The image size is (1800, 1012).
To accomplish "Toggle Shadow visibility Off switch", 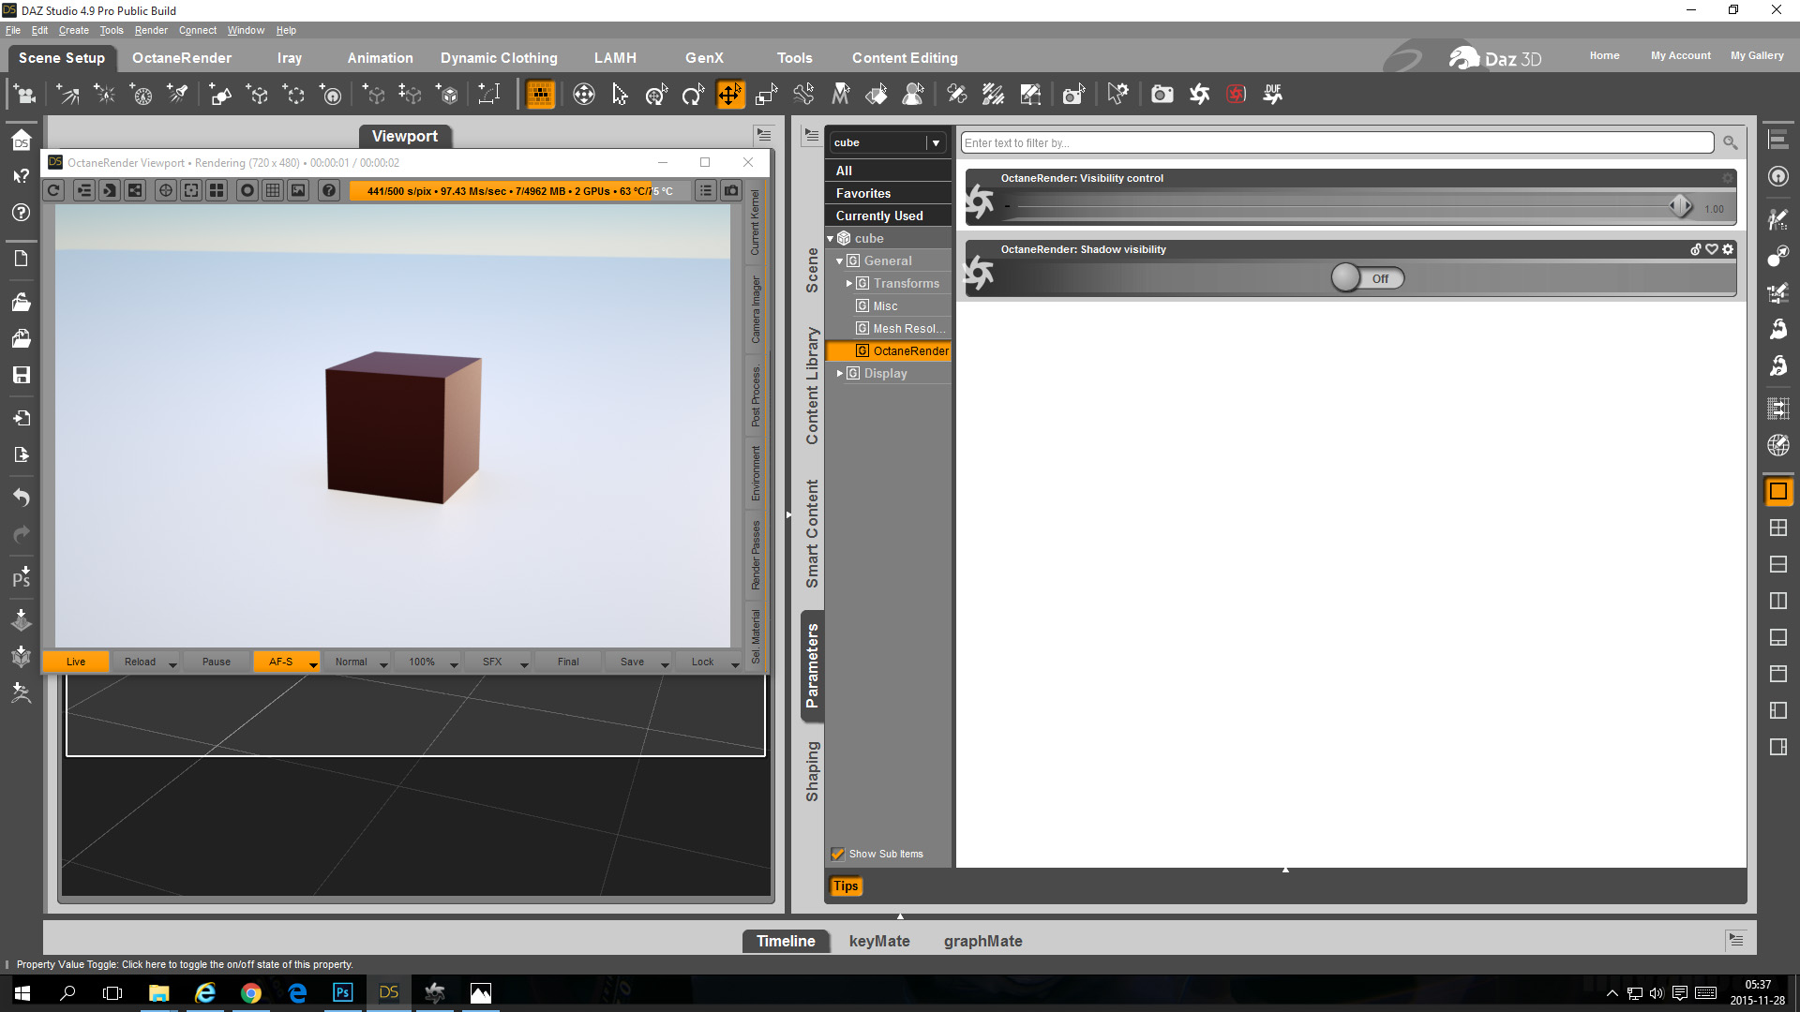I will tap(1368, 278).
